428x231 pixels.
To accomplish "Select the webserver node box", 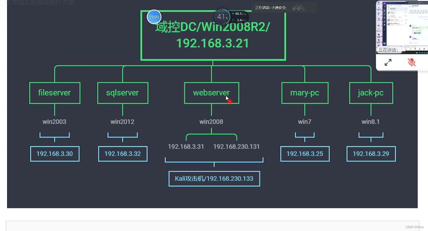I will (x=211, y=93).
